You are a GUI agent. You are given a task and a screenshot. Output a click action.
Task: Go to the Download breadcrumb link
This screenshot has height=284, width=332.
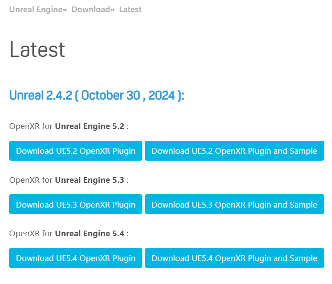click(91, 10)
